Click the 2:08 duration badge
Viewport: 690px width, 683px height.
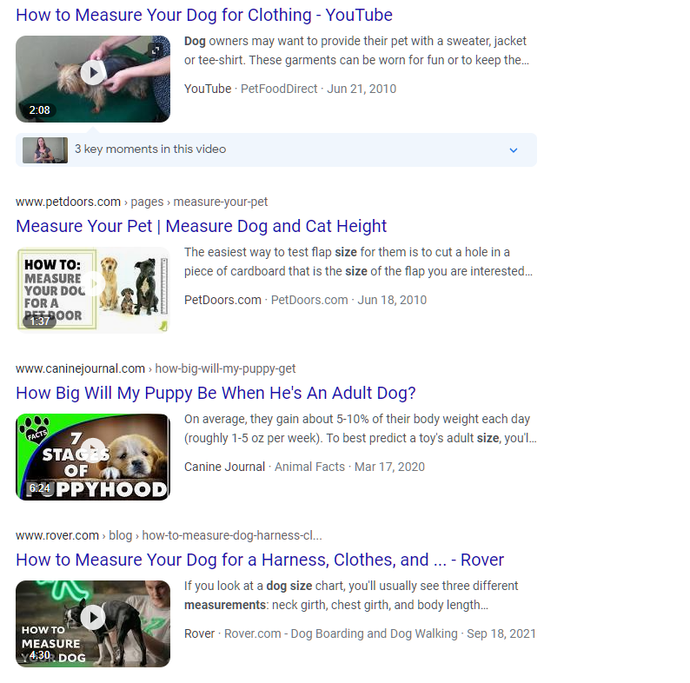[39, 110]
